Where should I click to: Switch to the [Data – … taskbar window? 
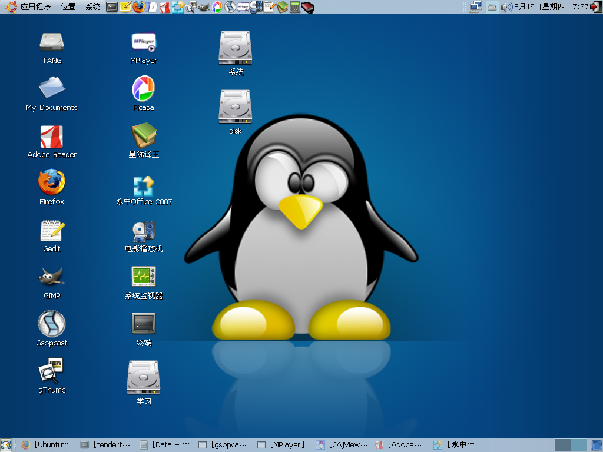(165, 445)
